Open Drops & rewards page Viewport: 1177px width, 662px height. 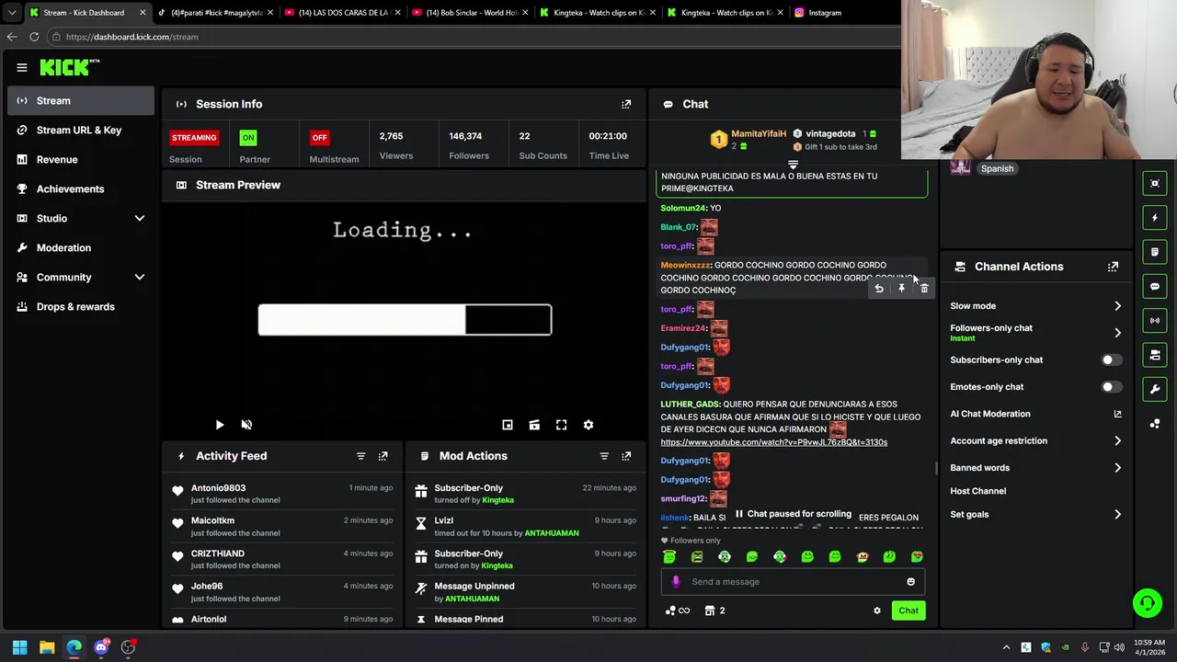(x=81, y=306)
